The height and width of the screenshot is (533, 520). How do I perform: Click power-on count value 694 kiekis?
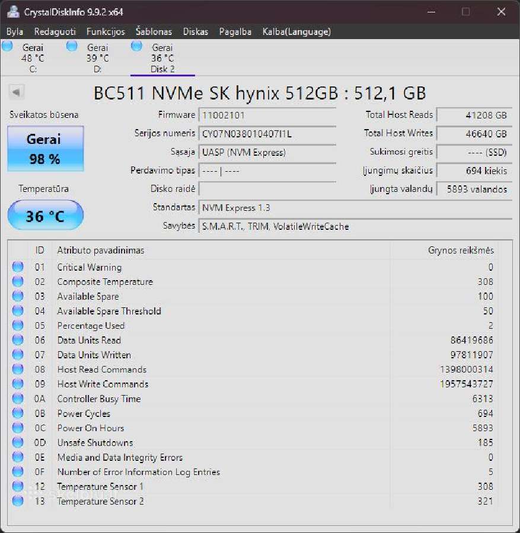click(474, 171)
